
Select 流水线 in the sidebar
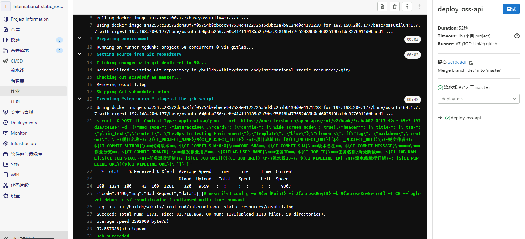tap(17, 70)
